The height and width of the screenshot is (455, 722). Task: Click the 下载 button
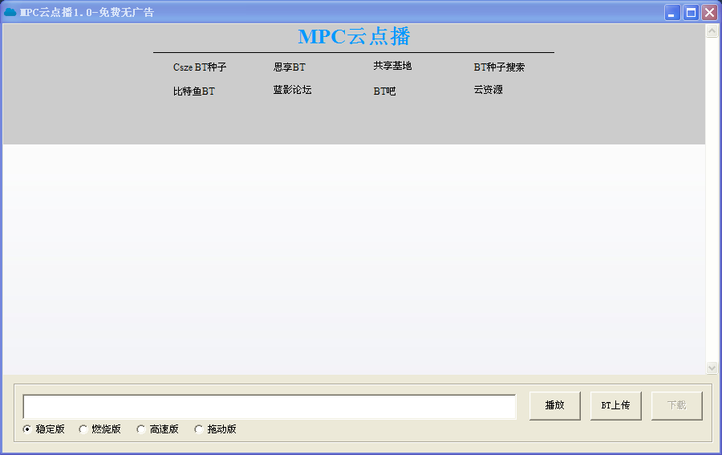click(x=676, y=405)
